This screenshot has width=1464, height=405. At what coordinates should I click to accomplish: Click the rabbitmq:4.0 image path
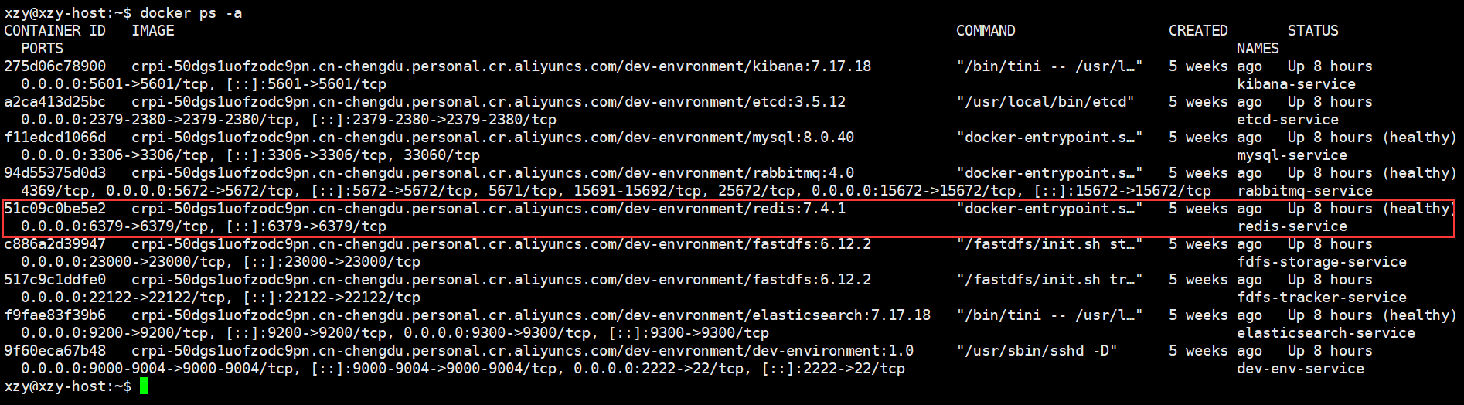[x=492, y=173]
